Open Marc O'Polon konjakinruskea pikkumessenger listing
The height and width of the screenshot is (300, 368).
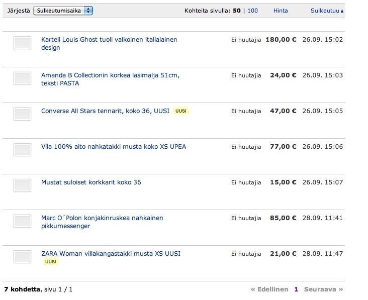pos(102,222)
